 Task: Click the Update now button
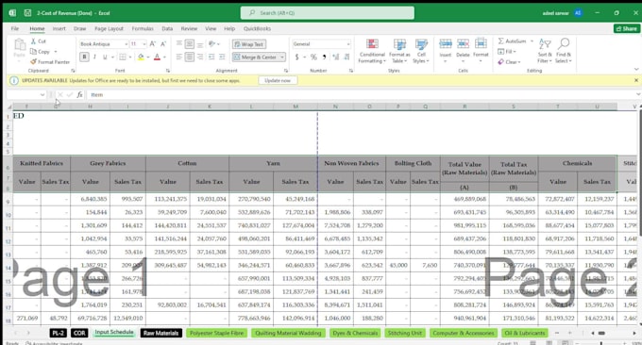tap(278, 80)
